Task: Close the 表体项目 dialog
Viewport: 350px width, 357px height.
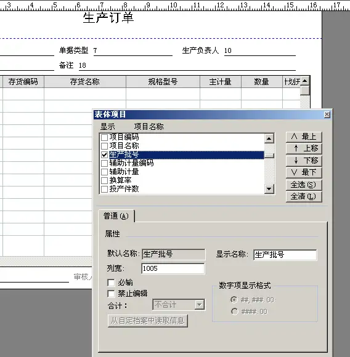Action: pyautogui.click(x=327, y=114)
